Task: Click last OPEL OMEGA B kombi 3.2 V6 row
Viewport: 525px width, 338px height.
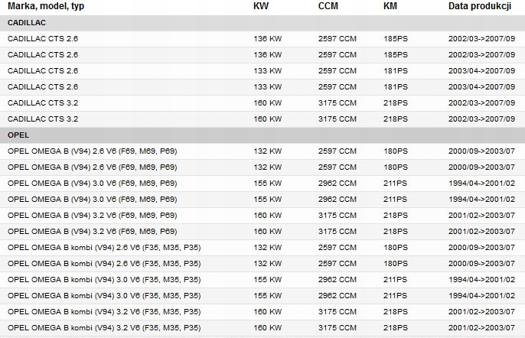Action: [x=262, y=328]
